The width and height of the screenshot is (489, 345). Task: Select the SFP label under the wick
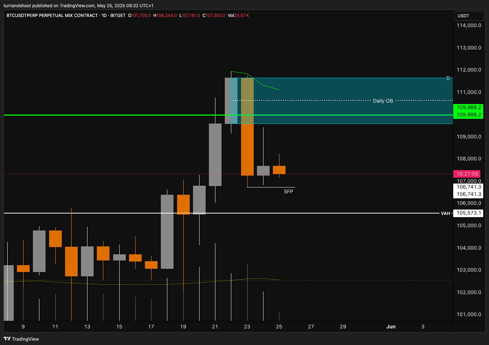pos(288,191)
